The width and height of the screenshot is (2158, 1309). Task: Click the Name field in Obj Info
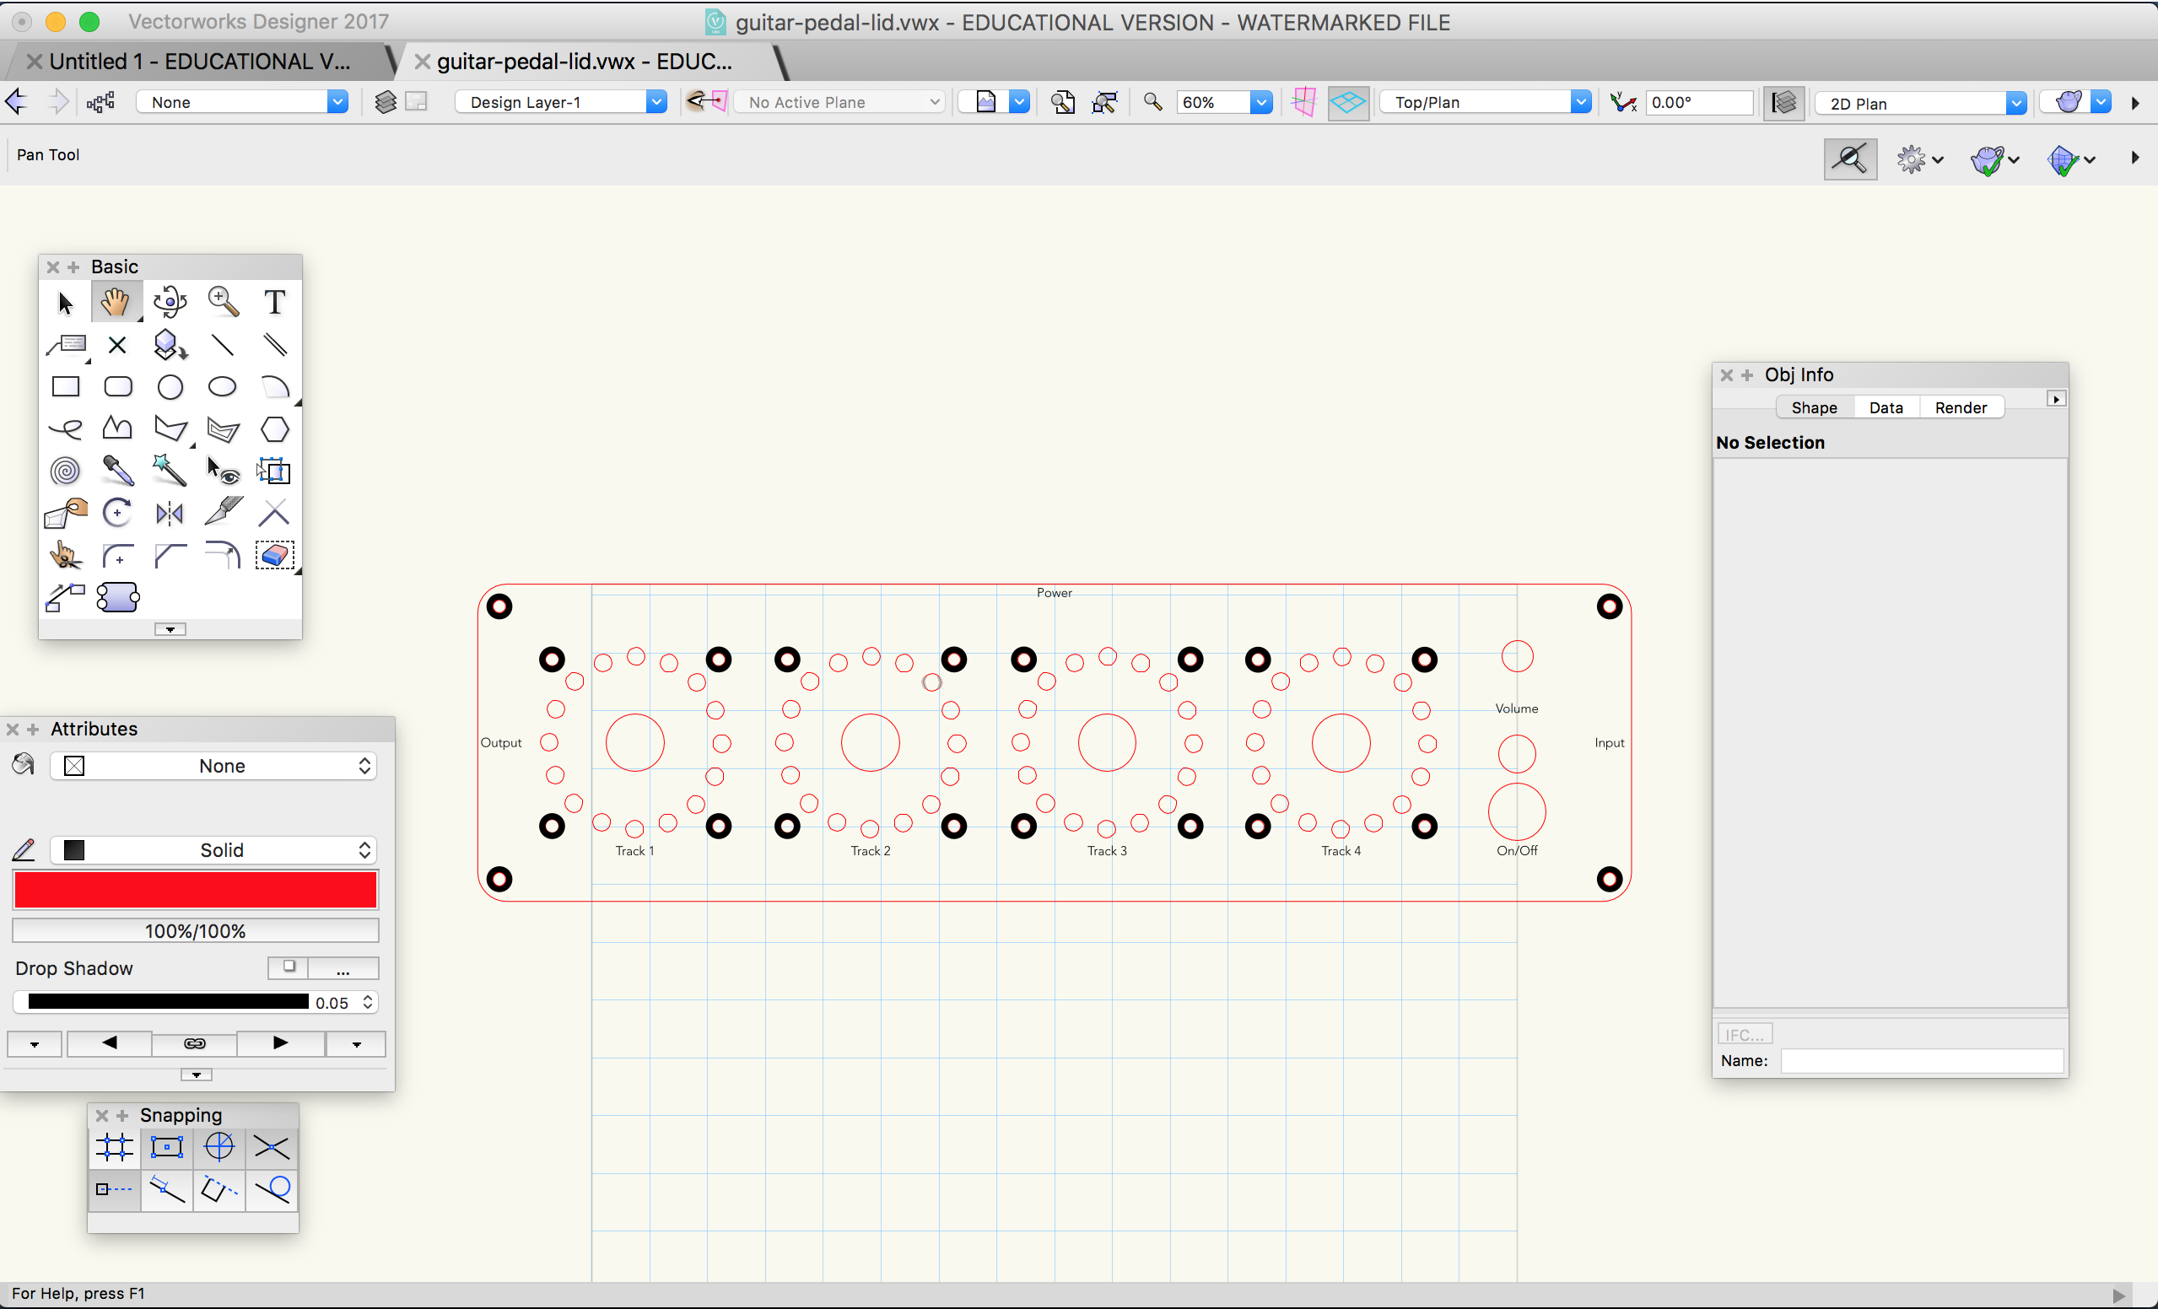click(1922, 1061)
